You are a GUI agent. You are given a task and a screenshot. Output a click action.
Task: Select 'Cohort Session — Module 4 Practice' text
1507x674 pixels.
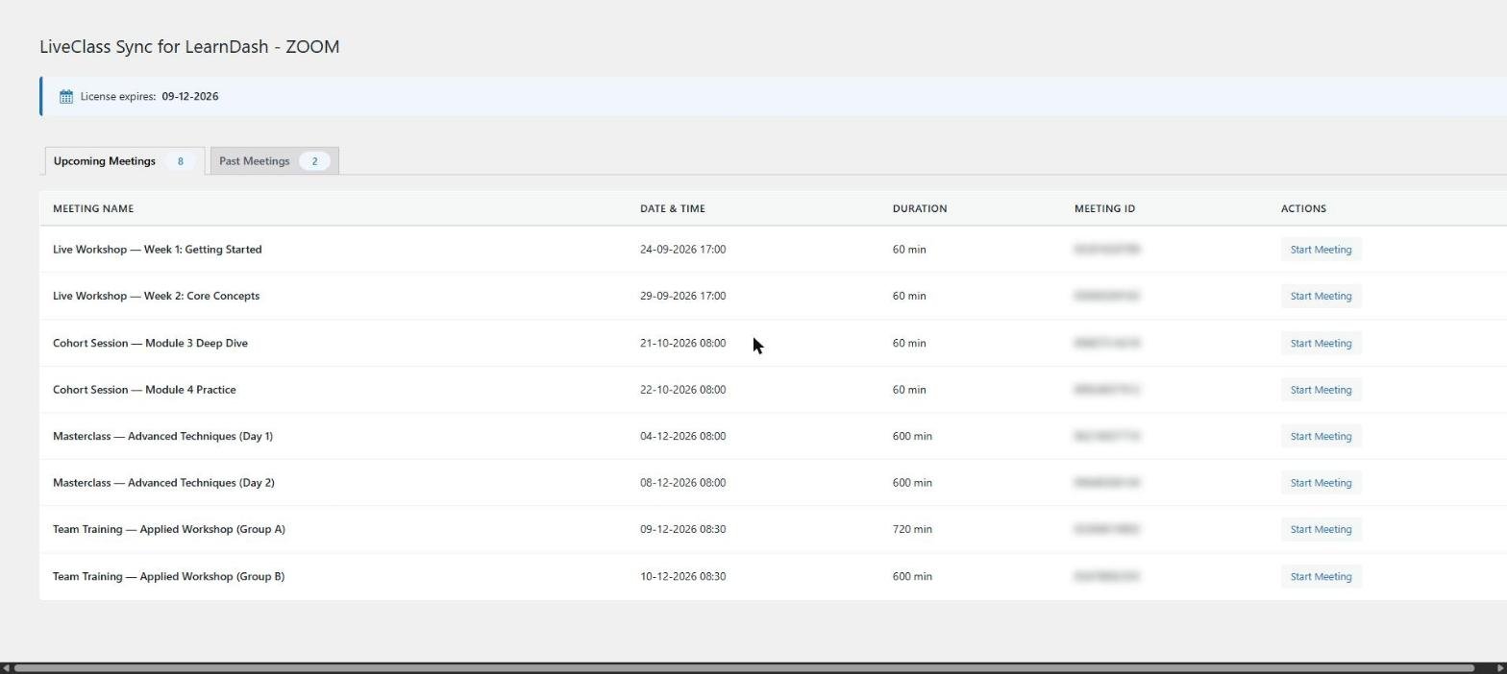[x=144, y=390]
